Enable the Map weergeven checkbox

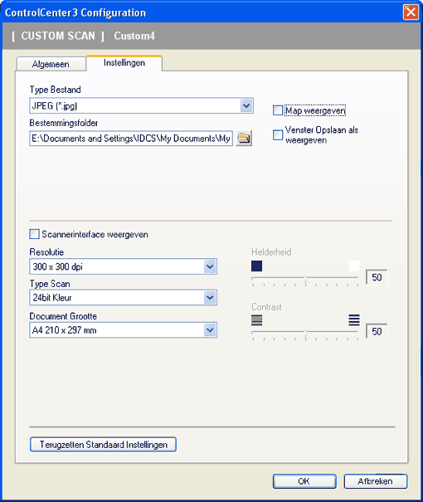278,110
